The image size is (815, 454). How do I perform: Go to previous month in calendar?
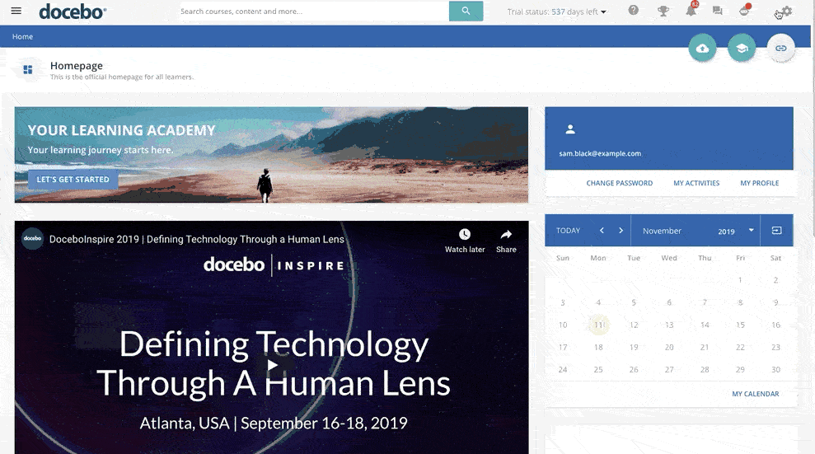(x=602, y=231)
